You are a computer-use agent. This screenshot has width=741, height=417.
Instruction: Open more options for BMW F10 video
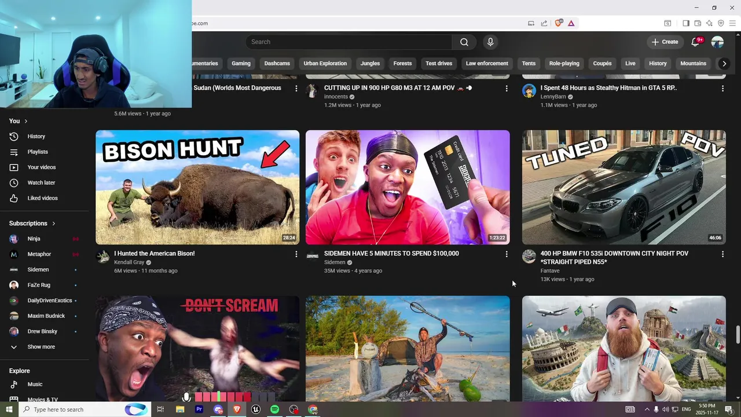(x=722, y=254)
